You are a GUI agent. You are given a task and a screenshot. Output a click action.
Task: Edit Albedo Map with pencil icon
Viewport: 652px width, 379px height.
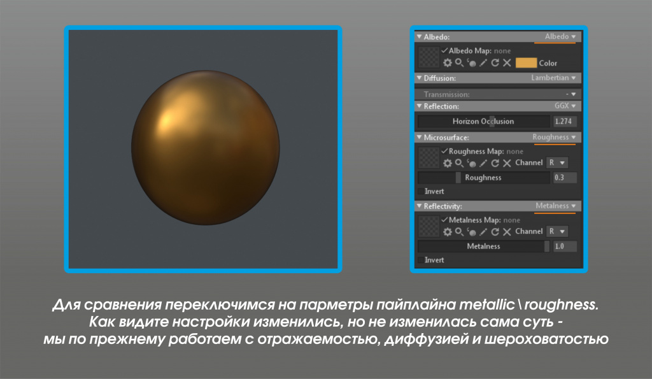(x=483, y=63)
